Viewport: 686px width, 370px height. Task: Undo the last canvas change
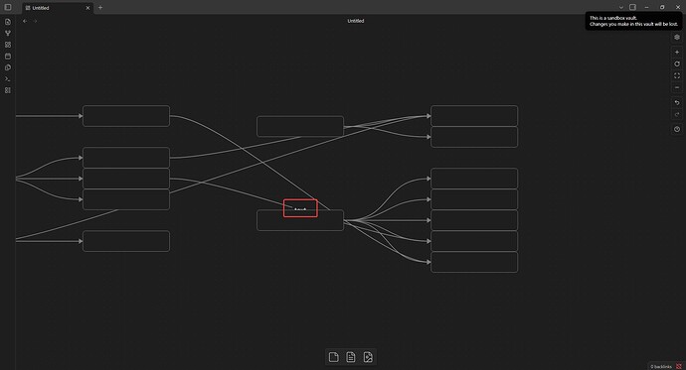[677, 103]
